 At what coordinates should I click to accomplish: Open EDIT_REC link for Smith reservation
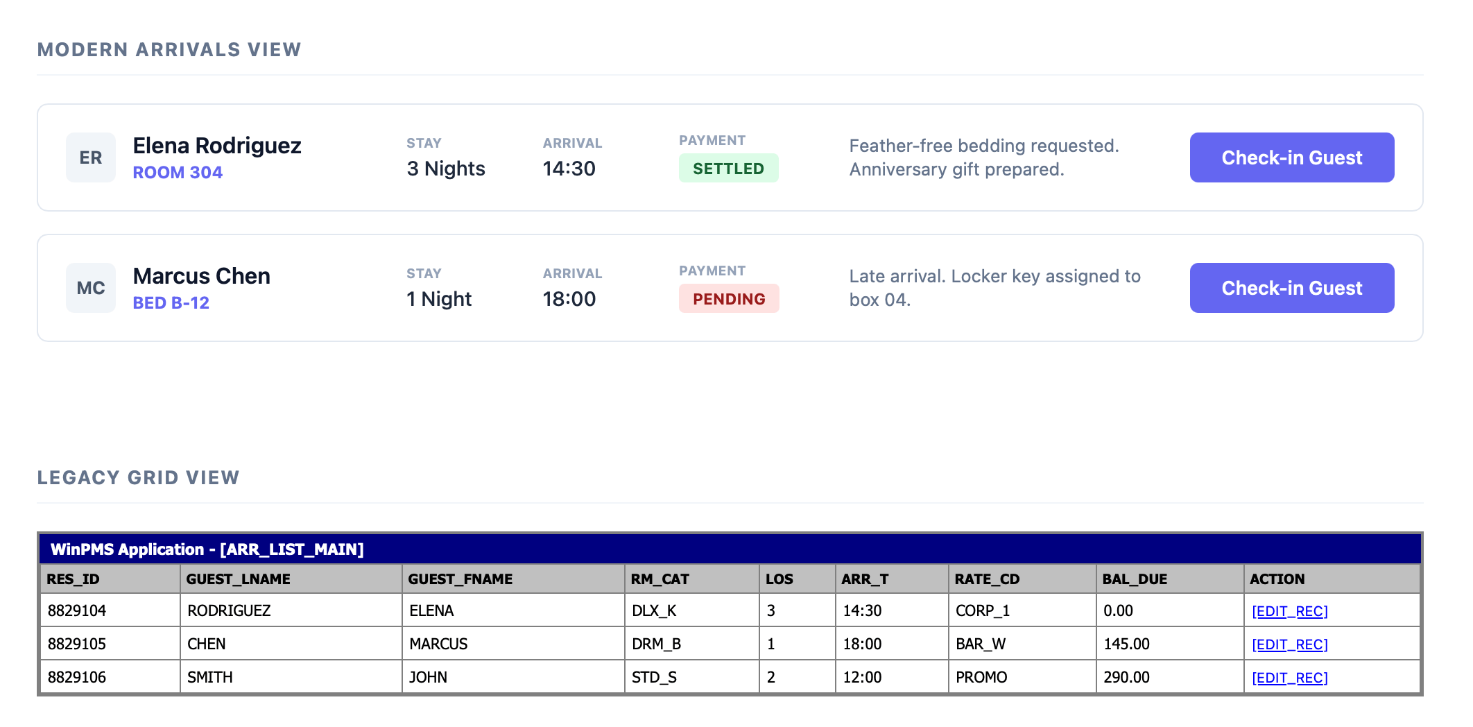1289,678
